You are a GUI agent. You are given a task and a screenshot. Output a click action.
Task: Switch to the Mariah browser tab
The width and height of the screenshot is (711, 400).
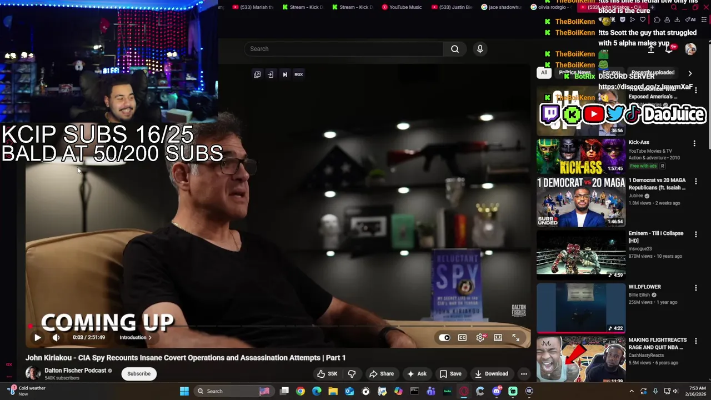[x=253, y=7]
